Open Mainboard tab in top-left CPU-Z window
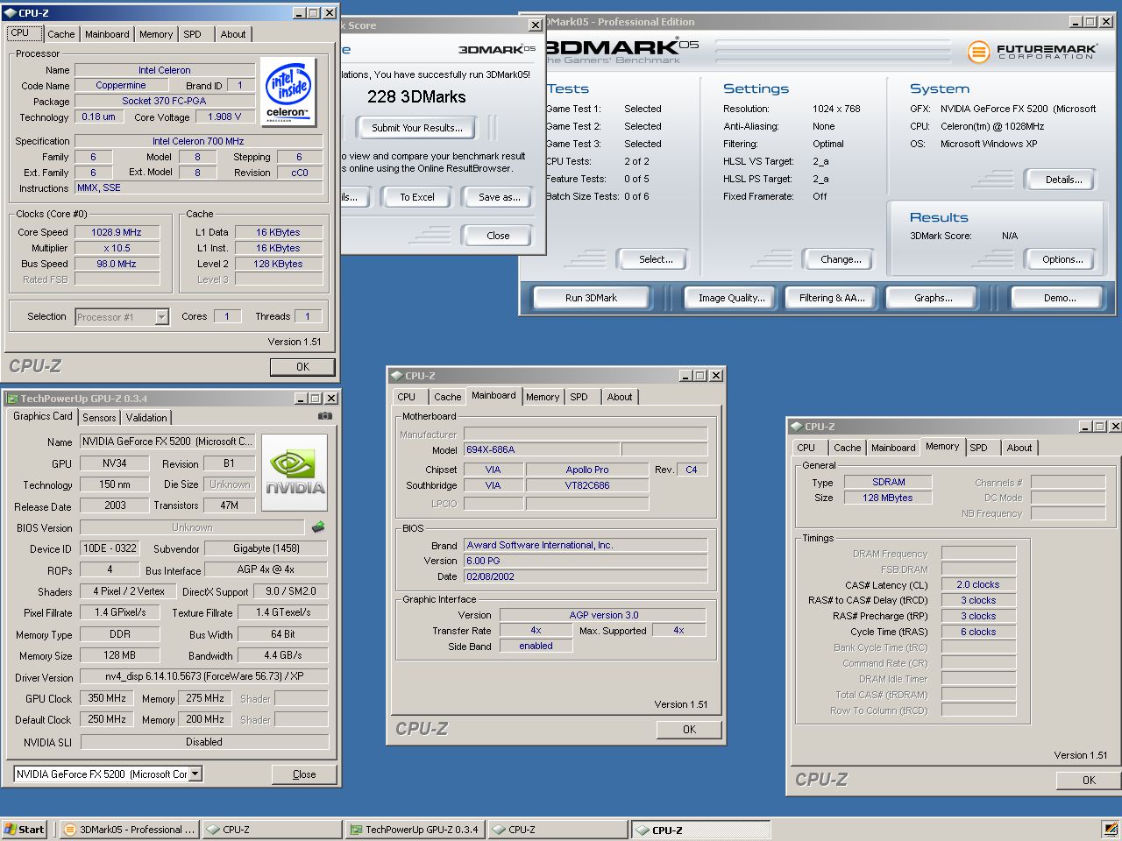The height and width of the screenshot is (841, 1122). point(107,34)
